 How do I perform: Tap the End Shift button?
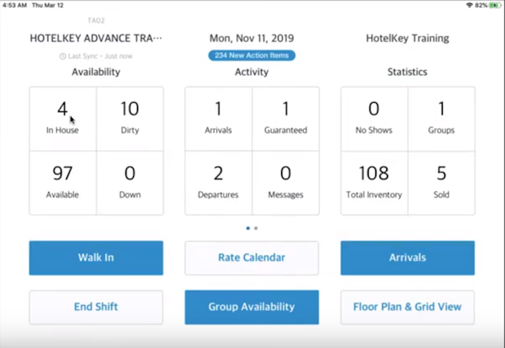click(x=96, y=307)
